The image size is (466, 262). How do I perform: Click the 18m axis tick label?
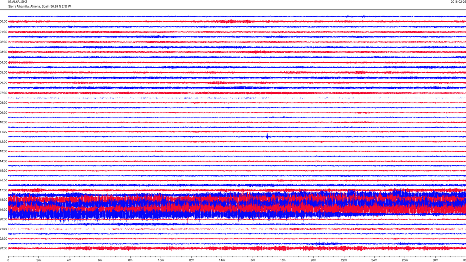tap(283, 260)
